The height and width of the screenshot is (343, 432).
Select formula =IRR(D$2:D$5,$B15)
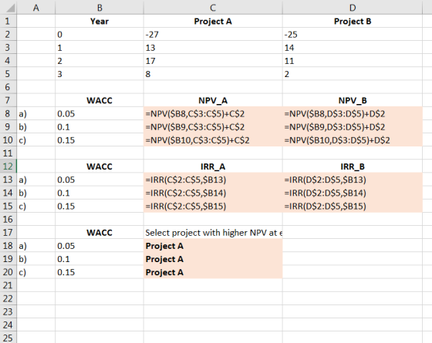click(x=353, y=207)
